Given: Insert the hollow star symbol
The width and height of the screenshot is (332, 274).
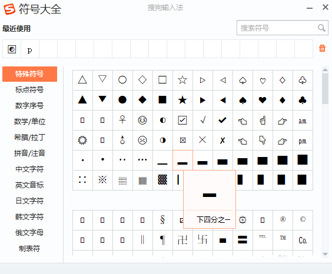Looking at the screenshot, I should 182,80.
